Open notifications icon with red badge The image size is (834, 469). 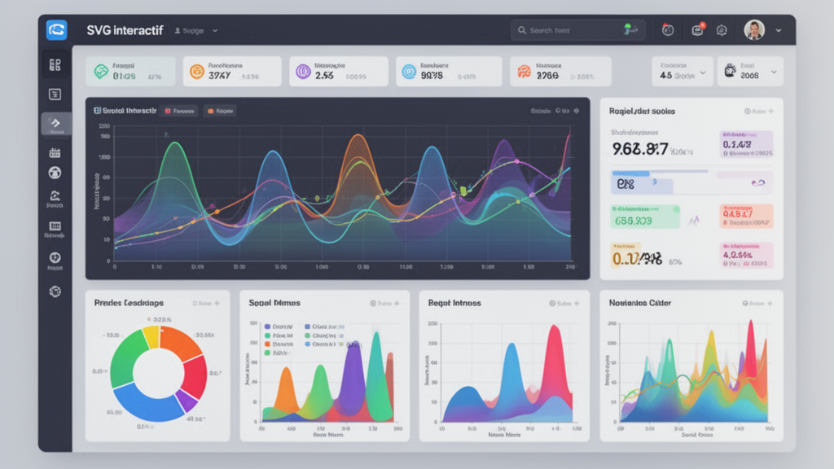point(697,30)
